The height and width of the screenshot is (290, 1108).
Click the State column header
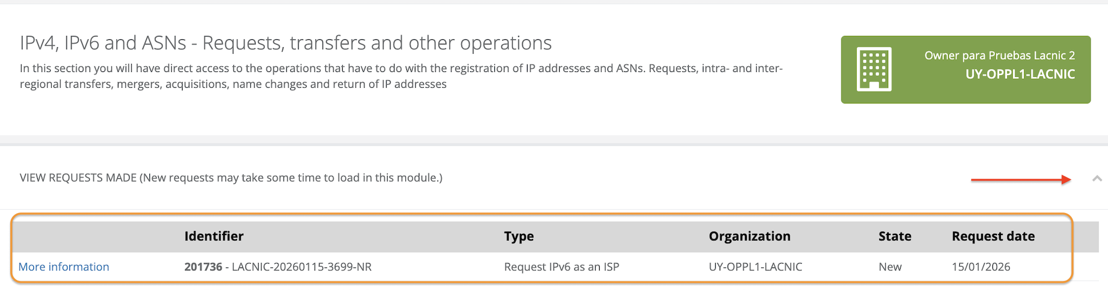tap(894, 237)
